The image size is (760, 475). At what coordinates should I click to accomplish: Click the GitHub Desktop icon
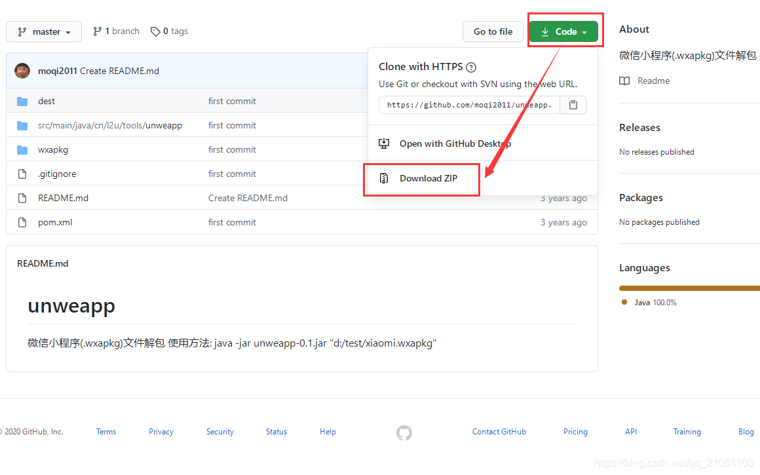(384, 143)
